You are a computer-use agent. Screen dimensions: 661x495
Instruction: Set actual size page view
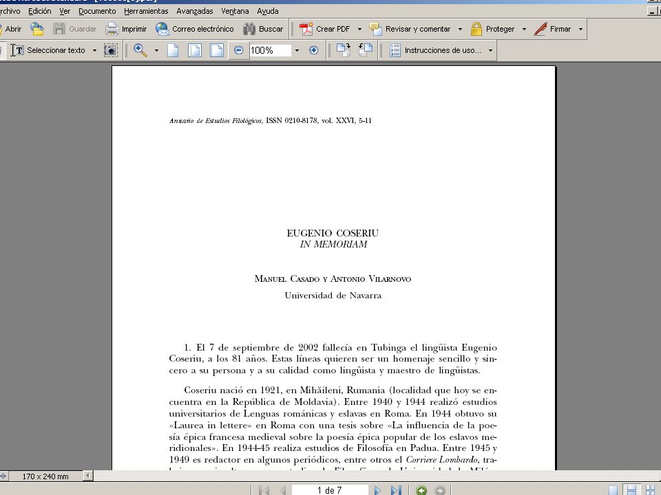coord(173,50)
